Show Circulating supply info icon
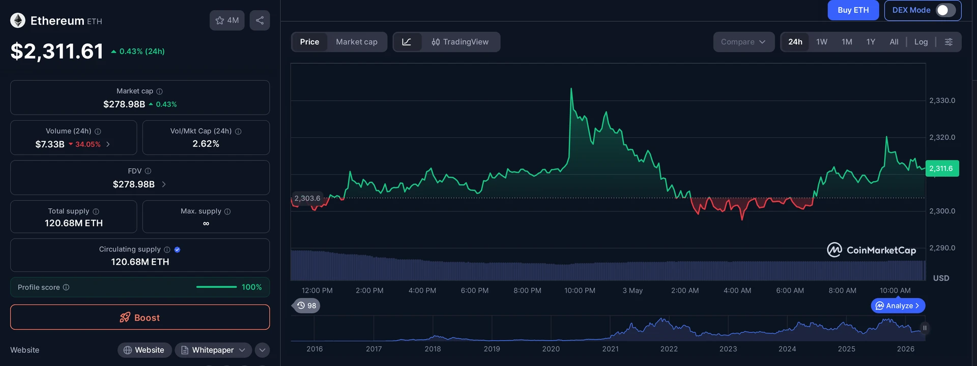Screen dimensions: 977x366 point(167,249)
